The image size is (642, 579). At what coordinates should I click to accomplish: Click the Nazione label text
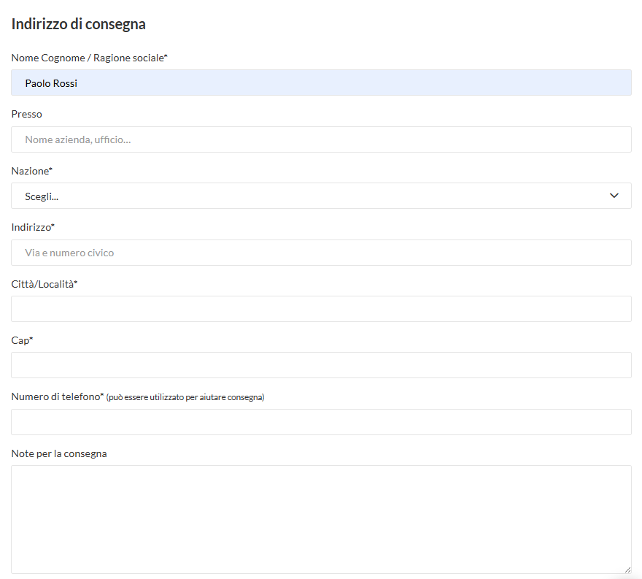click(x=32, y=171)
